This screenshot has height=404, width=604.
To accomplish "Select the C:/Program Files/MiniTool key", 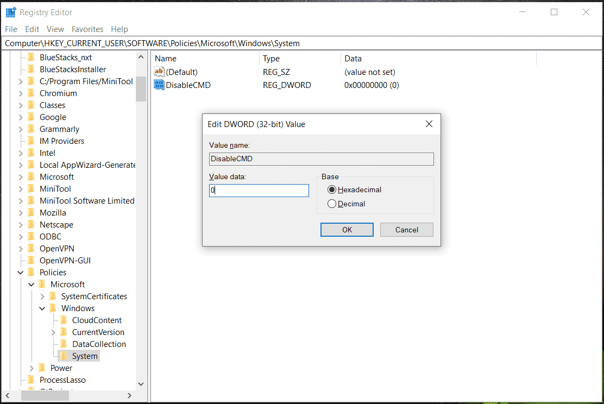I will (x=86, y=81).
